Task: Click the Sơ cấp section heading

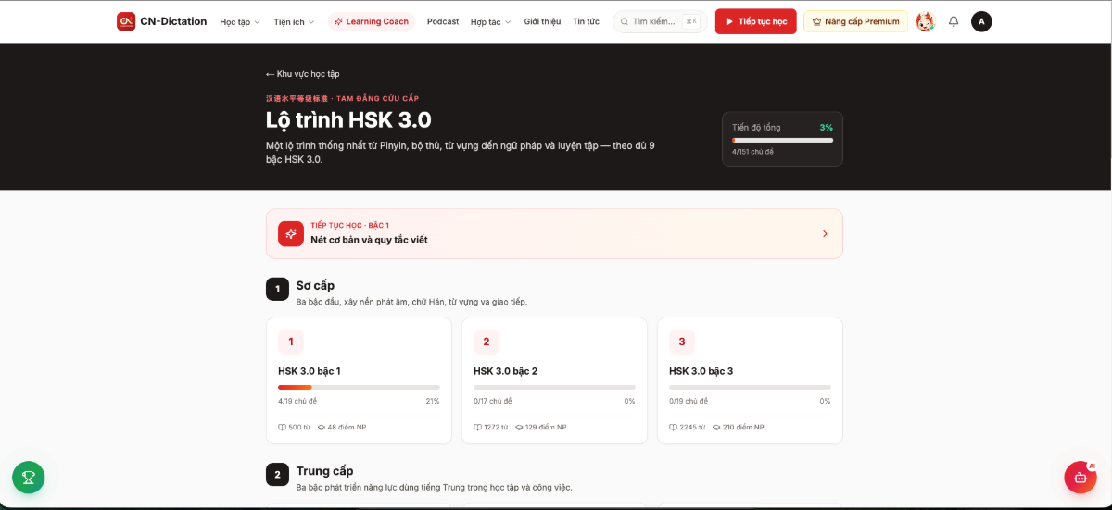Action: (x=315, y=285)
